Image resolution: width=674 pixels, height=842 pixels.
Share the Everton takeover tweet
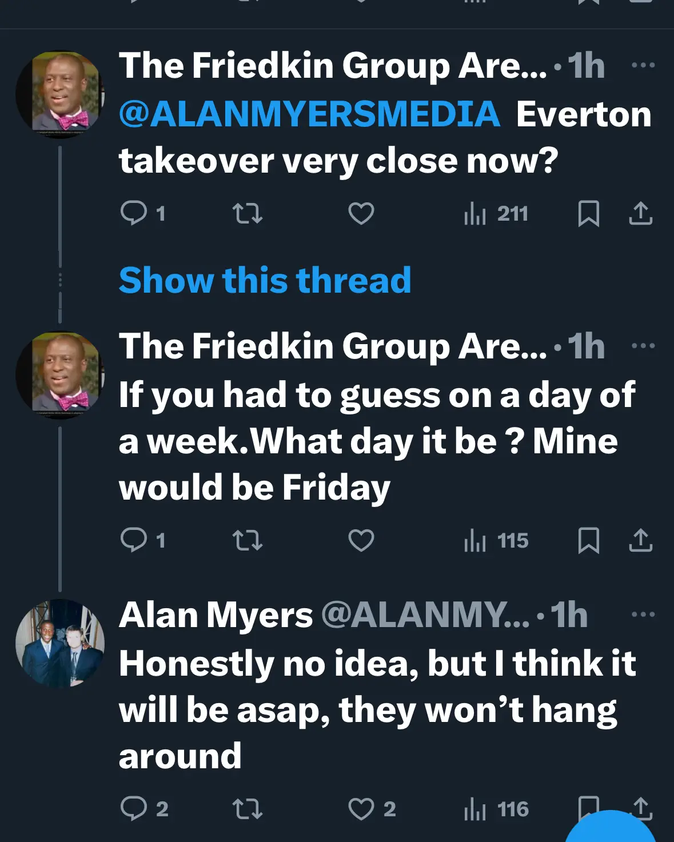click(640, 214)
